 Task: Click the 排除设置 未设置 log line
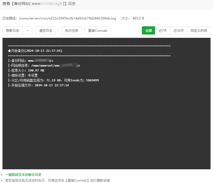(x=23, y=75)
